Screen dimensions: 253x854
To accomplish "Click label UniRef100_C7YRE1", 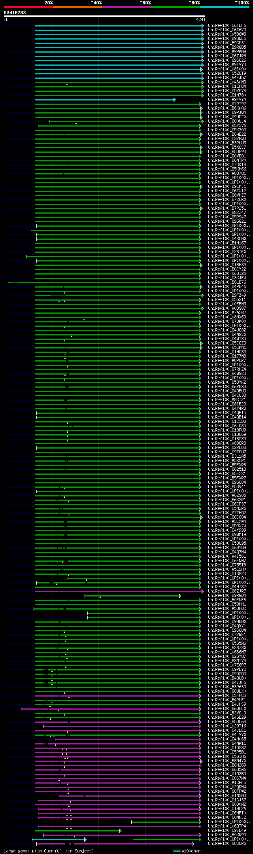I will click(227, 635).
